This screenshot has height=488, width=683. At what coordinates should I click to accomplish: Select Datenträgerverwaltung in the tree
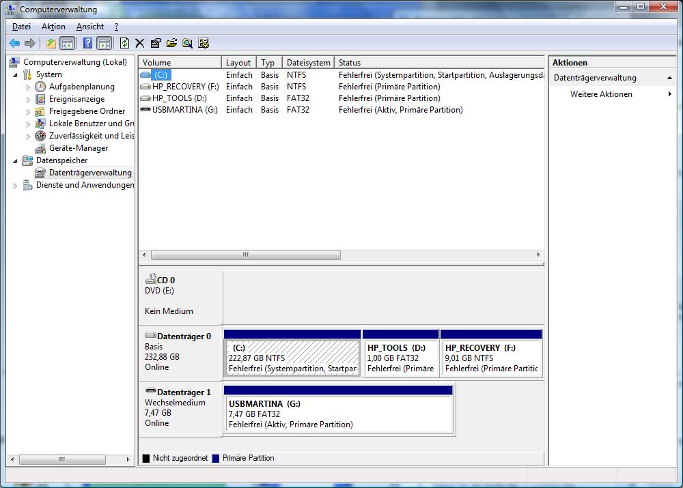(x=90, y=173)
